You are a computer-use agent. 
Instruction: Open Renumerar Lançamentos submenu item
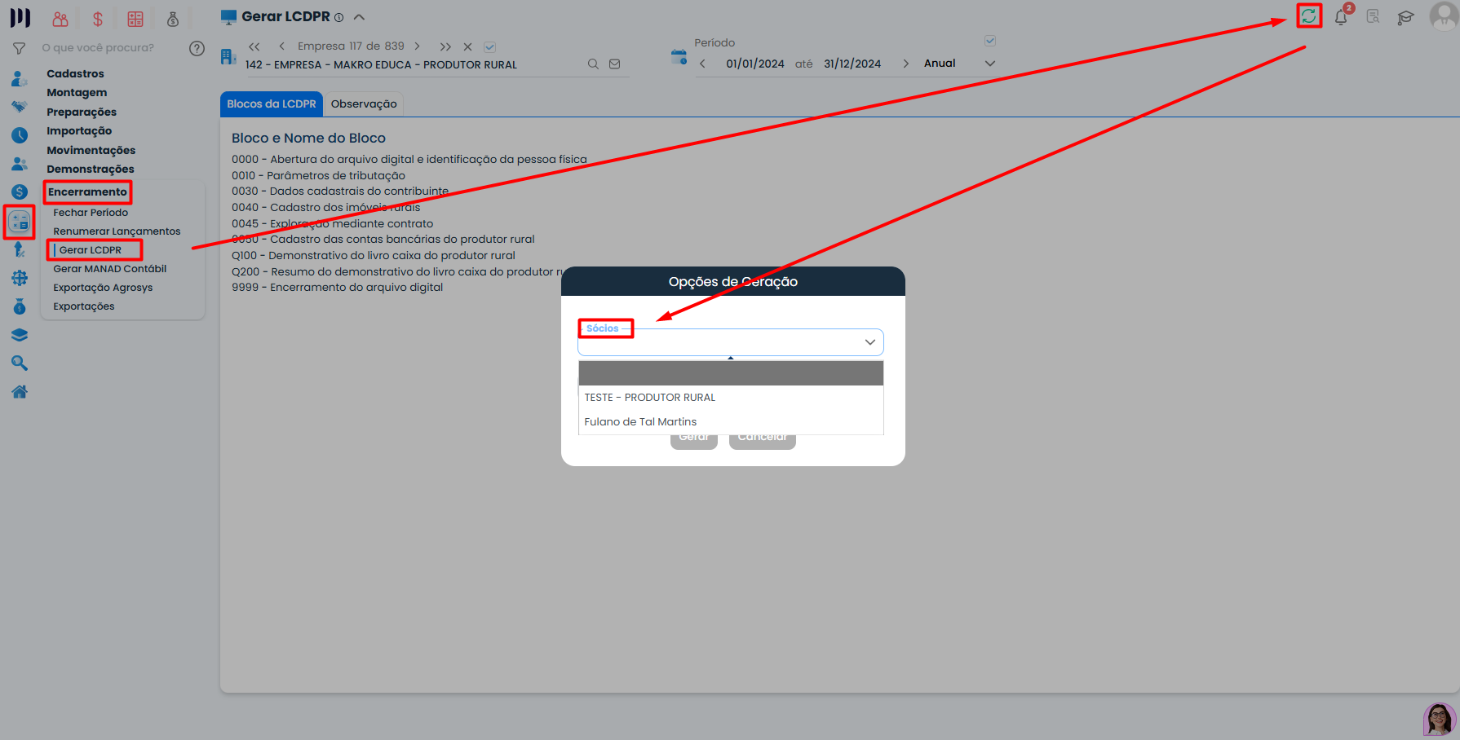117,231
